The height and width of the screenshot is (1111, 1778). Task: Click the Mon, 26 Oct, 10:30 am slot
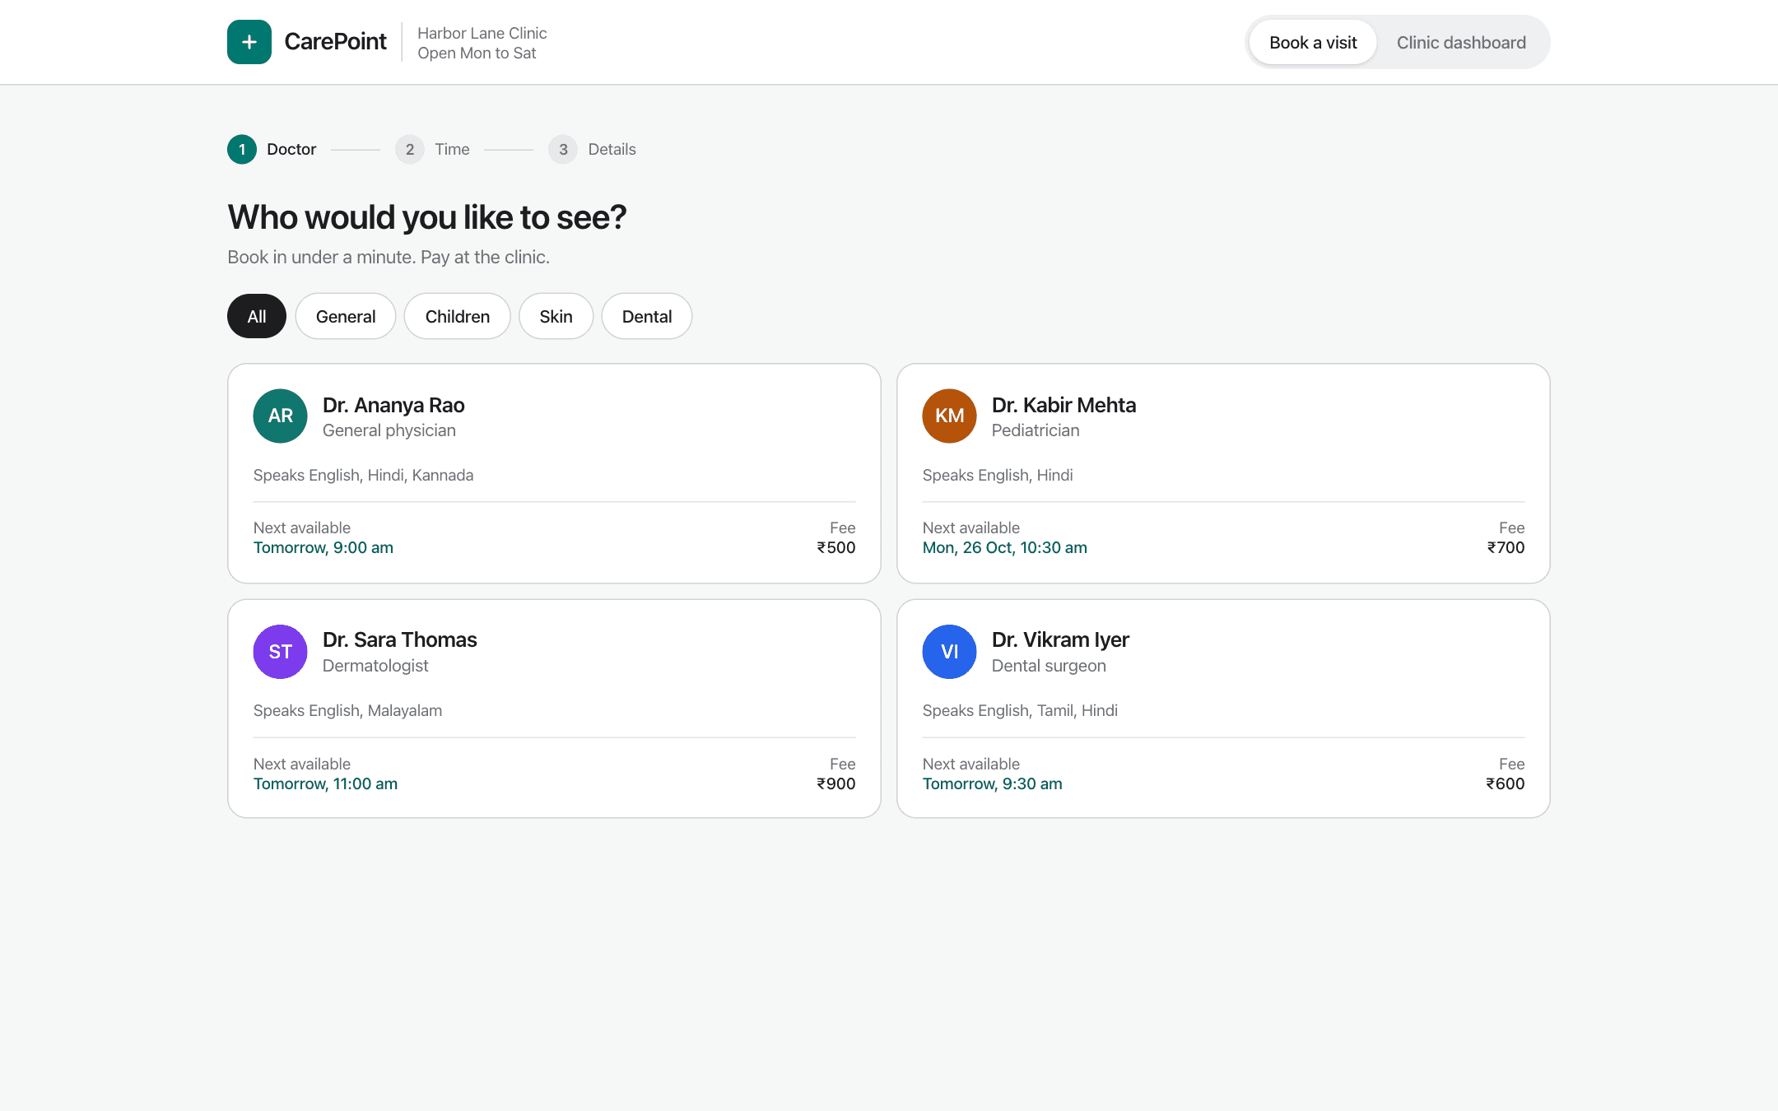click(x=1005, y=547)
